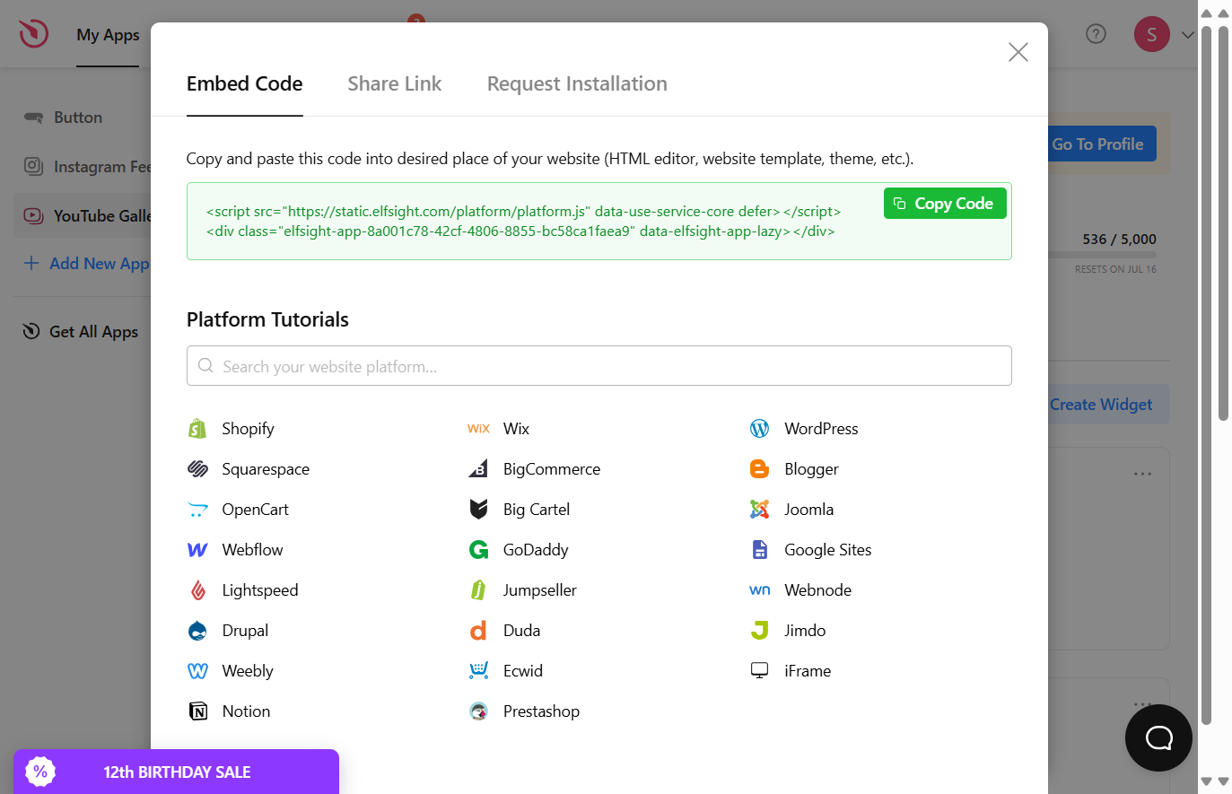Open the 12th Birthday Sale banner

coord(176,772)
